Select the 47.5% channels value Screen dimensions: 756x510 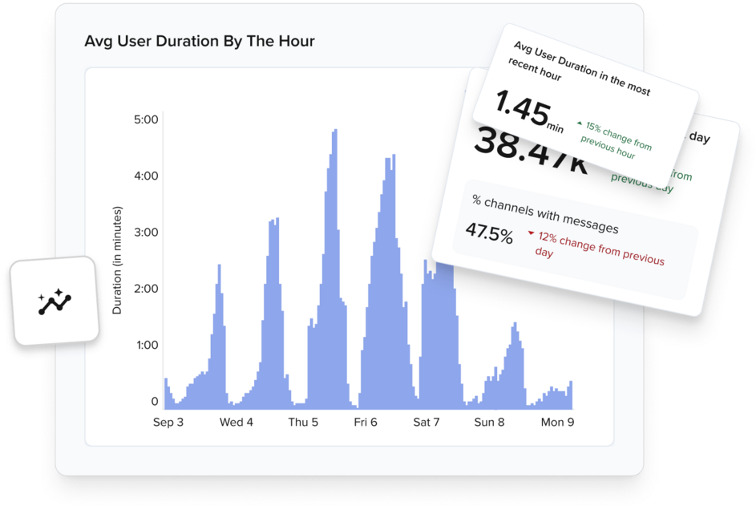tap(489, 234)
